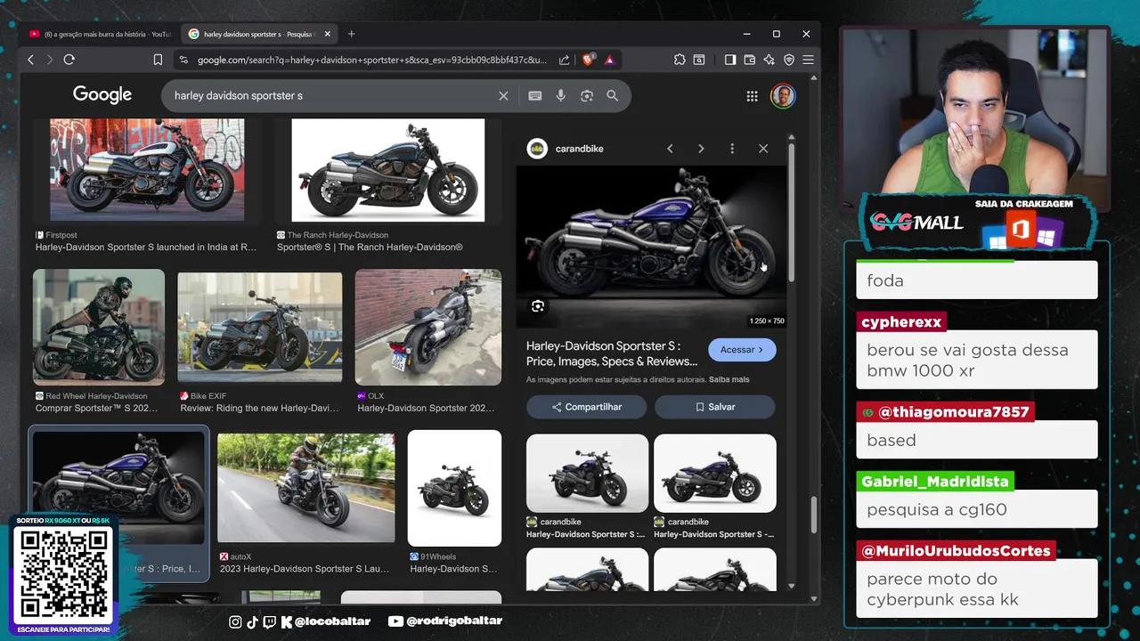Switch to the YouTube tab
The height and width of the screenshot is (641, 1140).
click(98, 34)
